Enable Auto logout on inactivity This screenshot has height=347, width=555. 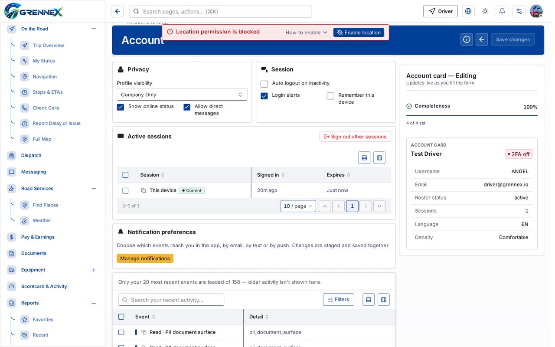tap(264, 84)
